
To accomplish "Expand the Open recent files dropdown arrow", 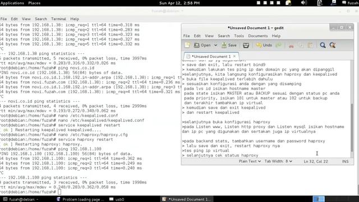I will click(x=215, y=45).
